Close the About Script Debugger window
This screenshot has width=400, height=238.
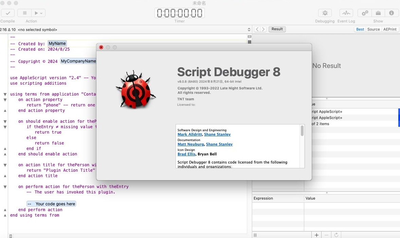point(101,47)
